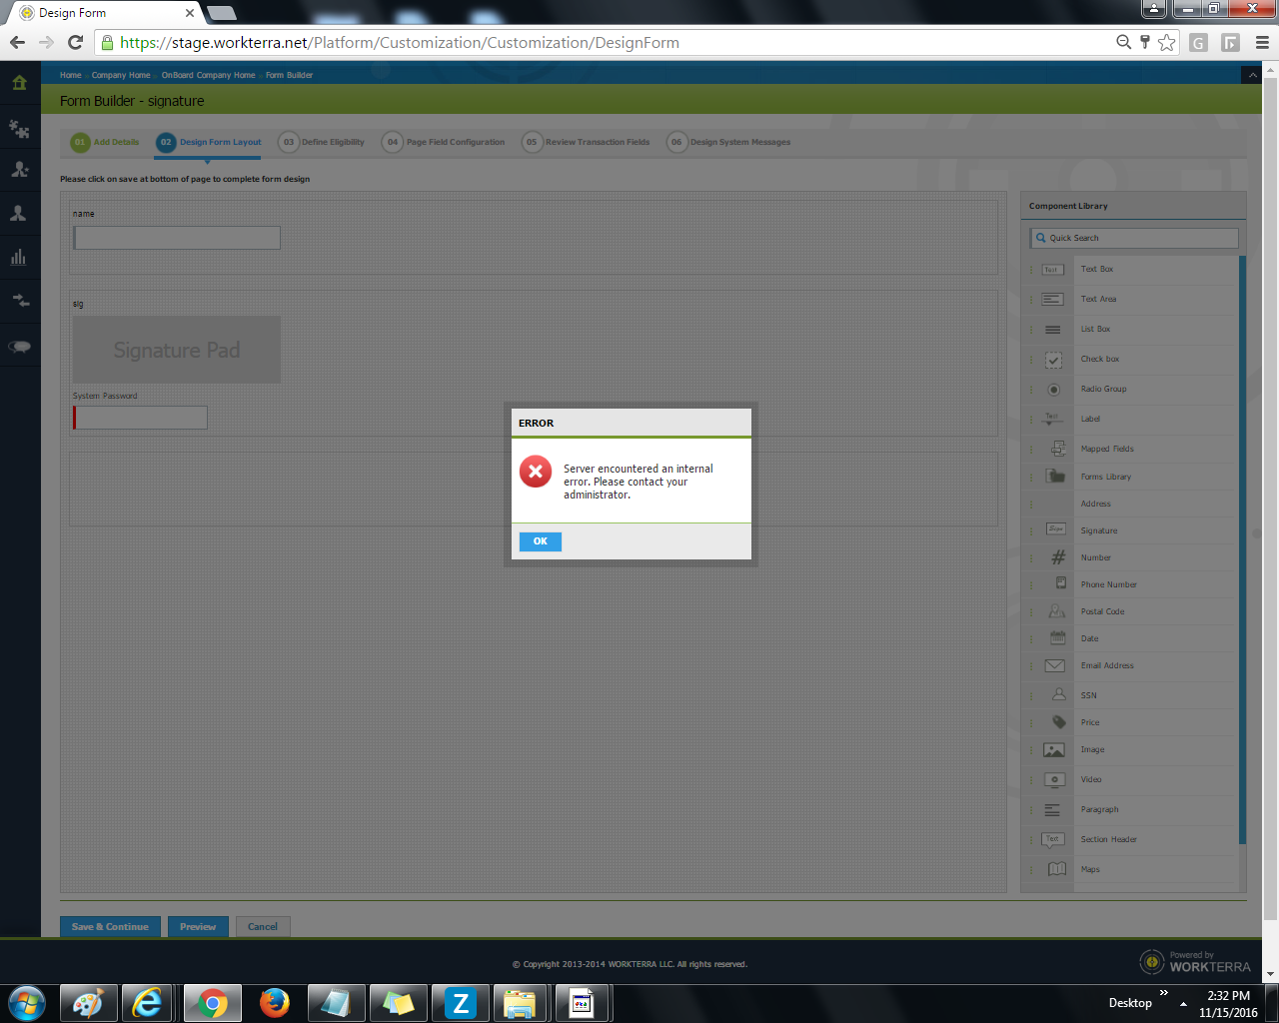The width and height of the screenshot is (1279, 1023).
Task: Click the chat bubble sidebar icon
Action: coord(19,347)
